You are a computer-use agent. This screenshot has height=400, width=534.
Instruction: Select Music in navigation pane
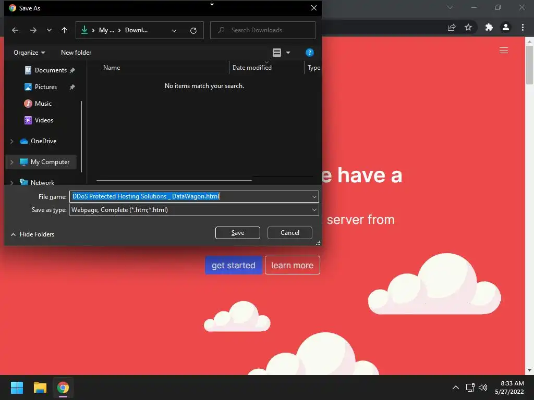[43, 104]
